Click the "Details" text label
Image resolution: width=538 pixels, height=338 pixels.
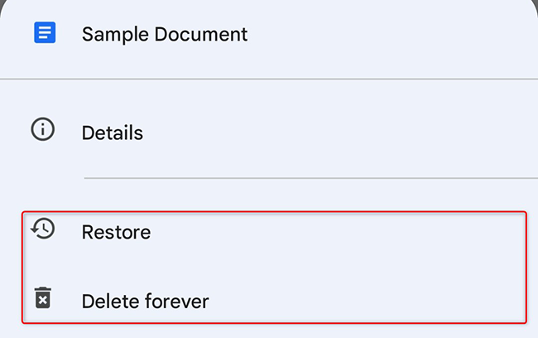click(113, 133)
